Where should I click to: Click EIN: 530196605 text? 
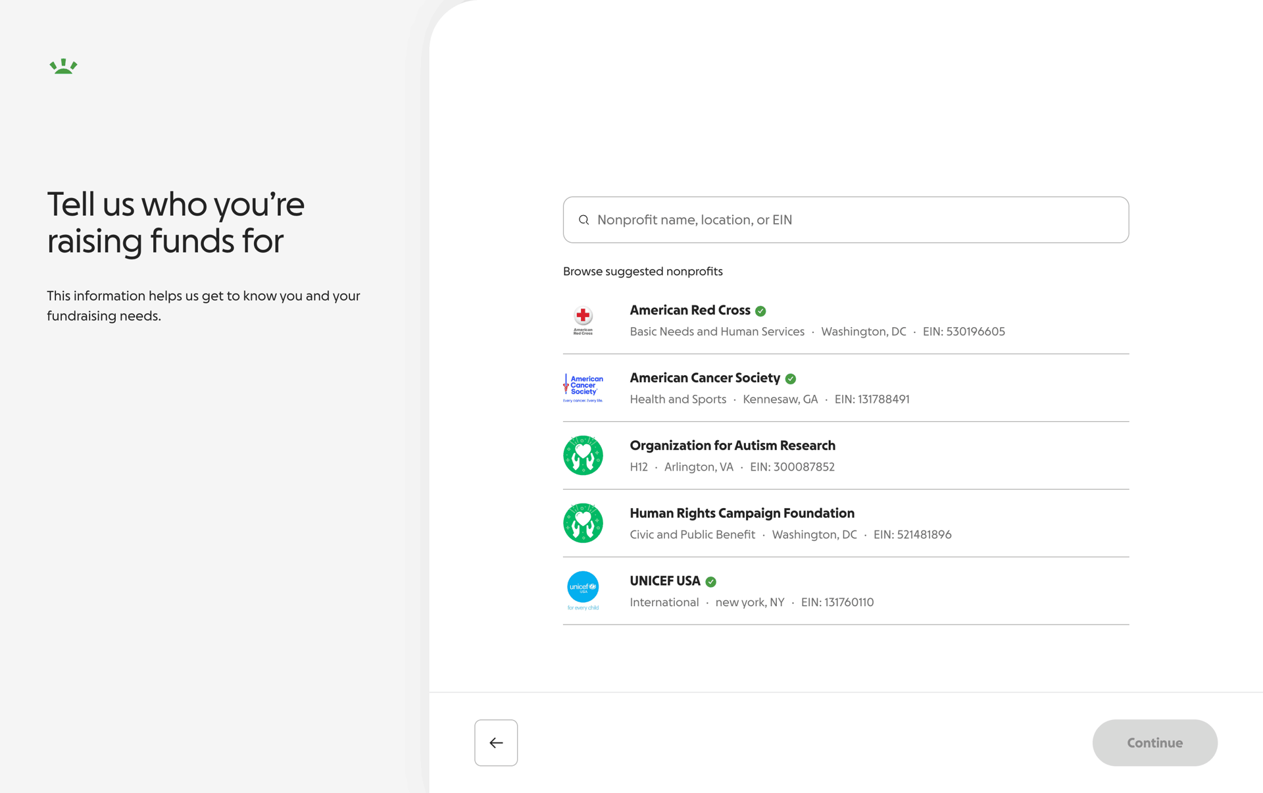click(964, 332)
